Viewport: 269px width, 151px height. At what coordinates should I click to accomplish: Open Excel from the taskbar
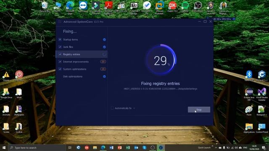pyautogui.click(x=128, y=148)
